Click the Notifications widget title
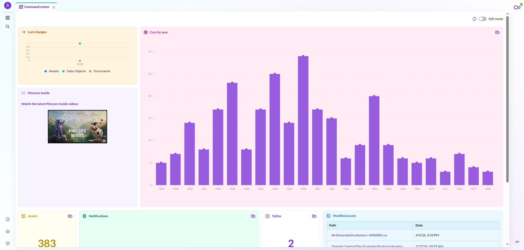Viewport: 524px width, 250px height. click(x=98, y=216)
